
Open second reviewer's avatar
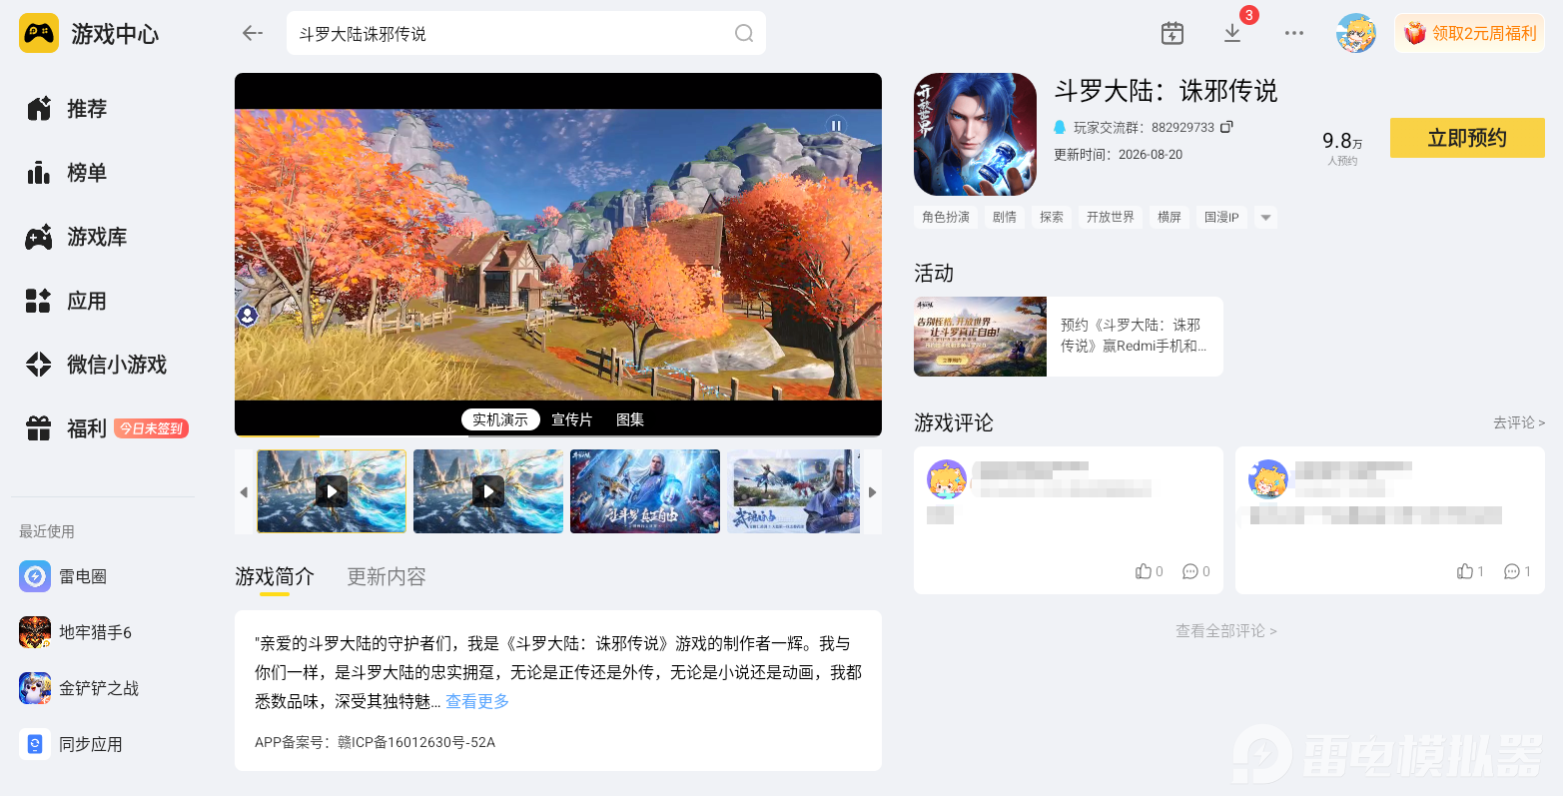(x=1268, y=479)
